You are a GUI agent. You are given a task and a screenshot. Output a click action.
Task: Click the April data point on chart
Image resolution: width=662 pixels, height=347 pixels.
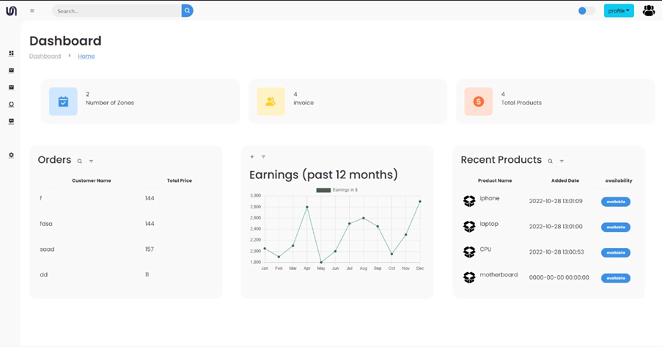pyautogui.click(x=307, y=207)
